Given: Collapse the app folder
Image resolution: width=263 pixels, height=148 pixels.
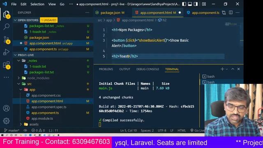Looking at the screenshot, I should tap(21, 90).
